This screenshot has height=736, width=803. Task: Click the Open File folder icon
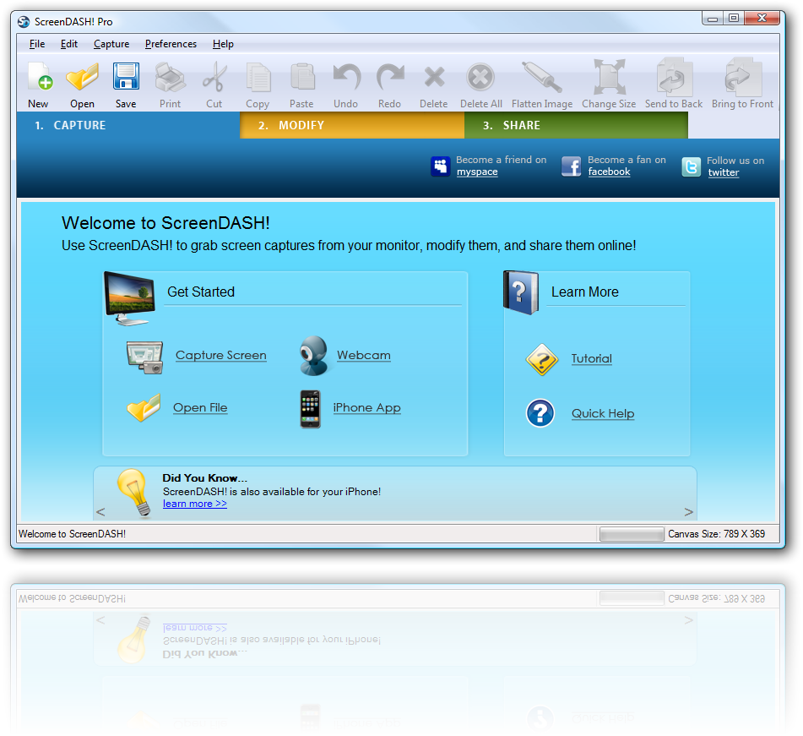(144, 408)
